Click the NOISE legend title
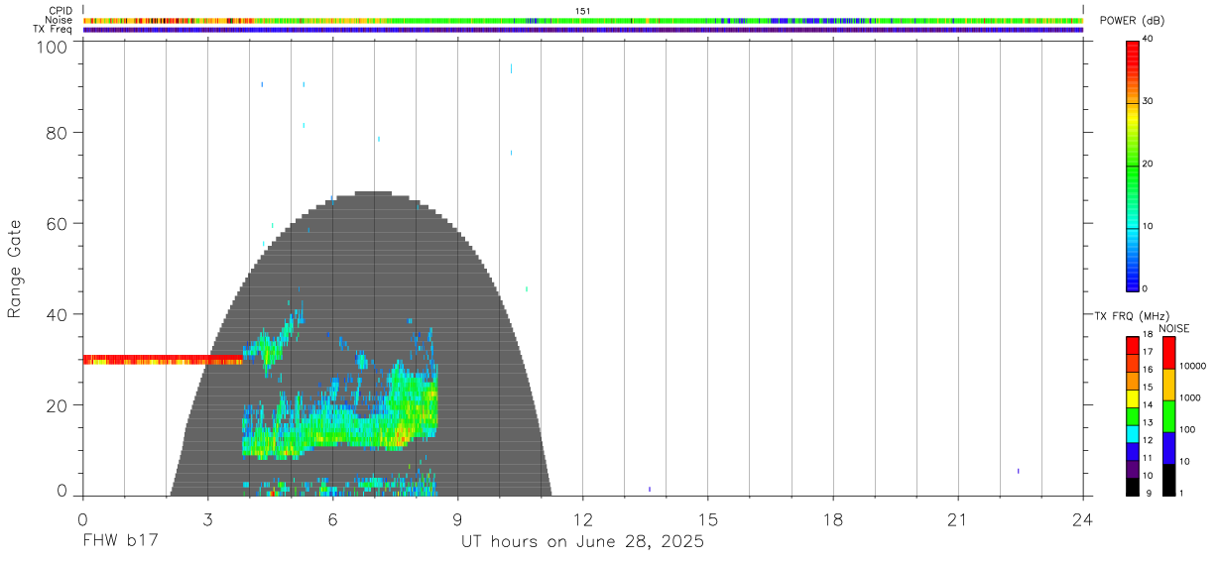Viewport: 1218px width, 562px height. (1173, 328)
